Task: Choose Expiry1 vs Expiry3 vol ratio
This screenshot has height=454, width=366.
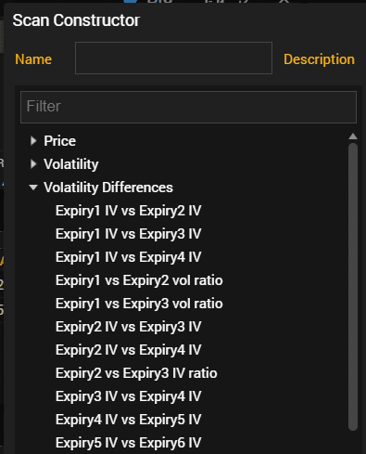Action: [x=139, y=304]
